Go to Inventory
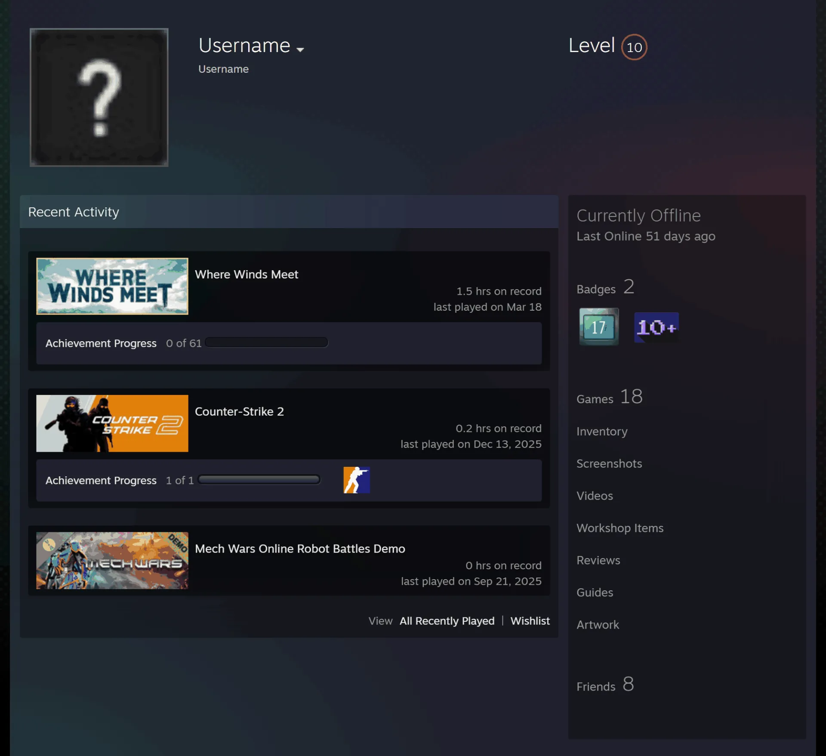 pos(602,432)
